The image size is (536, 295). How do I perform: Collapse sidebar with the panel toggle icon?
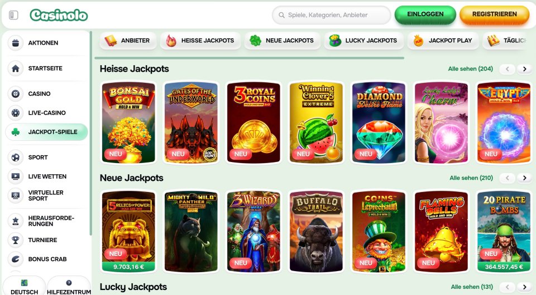pyautogui.click(x=13, y=15)
